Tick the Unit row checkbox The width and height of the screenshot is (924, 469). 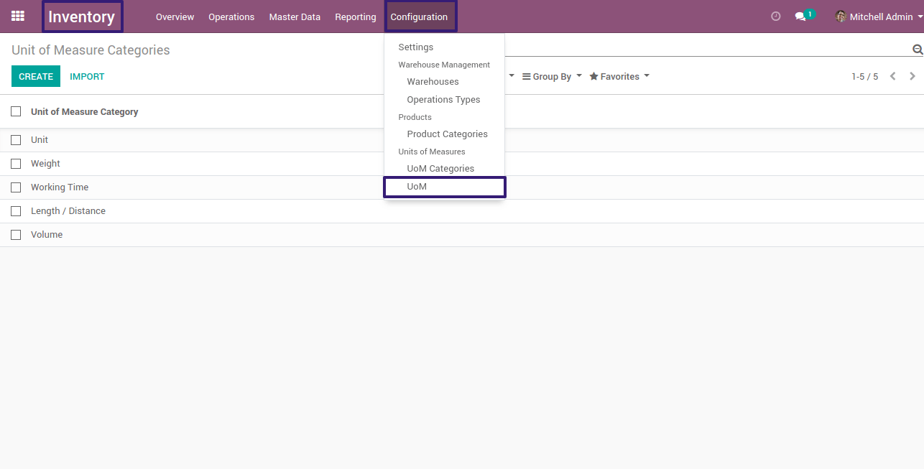coord(16,140)
